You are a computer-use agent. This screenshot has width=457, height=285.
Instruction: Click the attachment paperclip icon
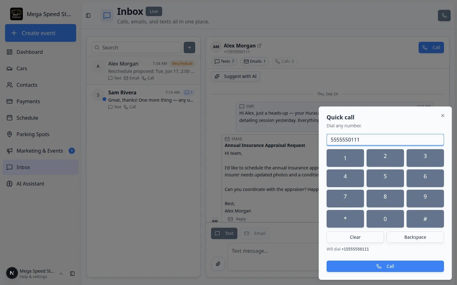tap(218, 264)
